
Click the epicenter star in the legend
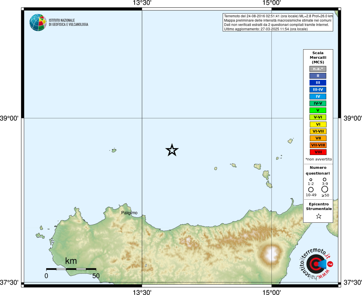tap(318, 216)
